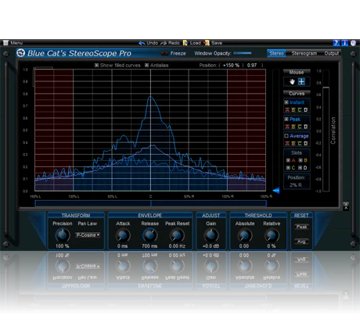Switch to the Stereo tab
The width and height of the screenshot is (360, 325).
coord(276,53)
